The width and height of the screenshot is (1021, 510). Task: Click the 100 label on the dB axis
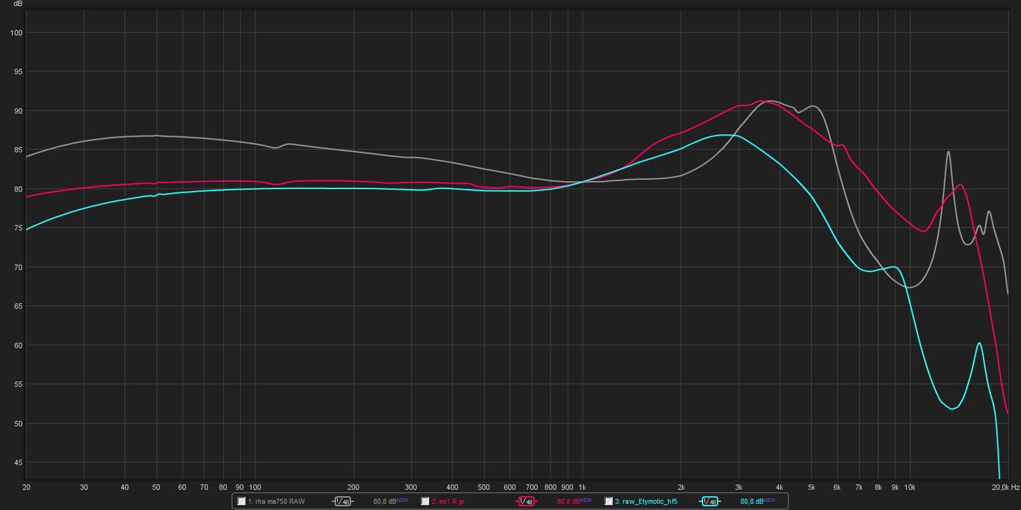point(16,33)
